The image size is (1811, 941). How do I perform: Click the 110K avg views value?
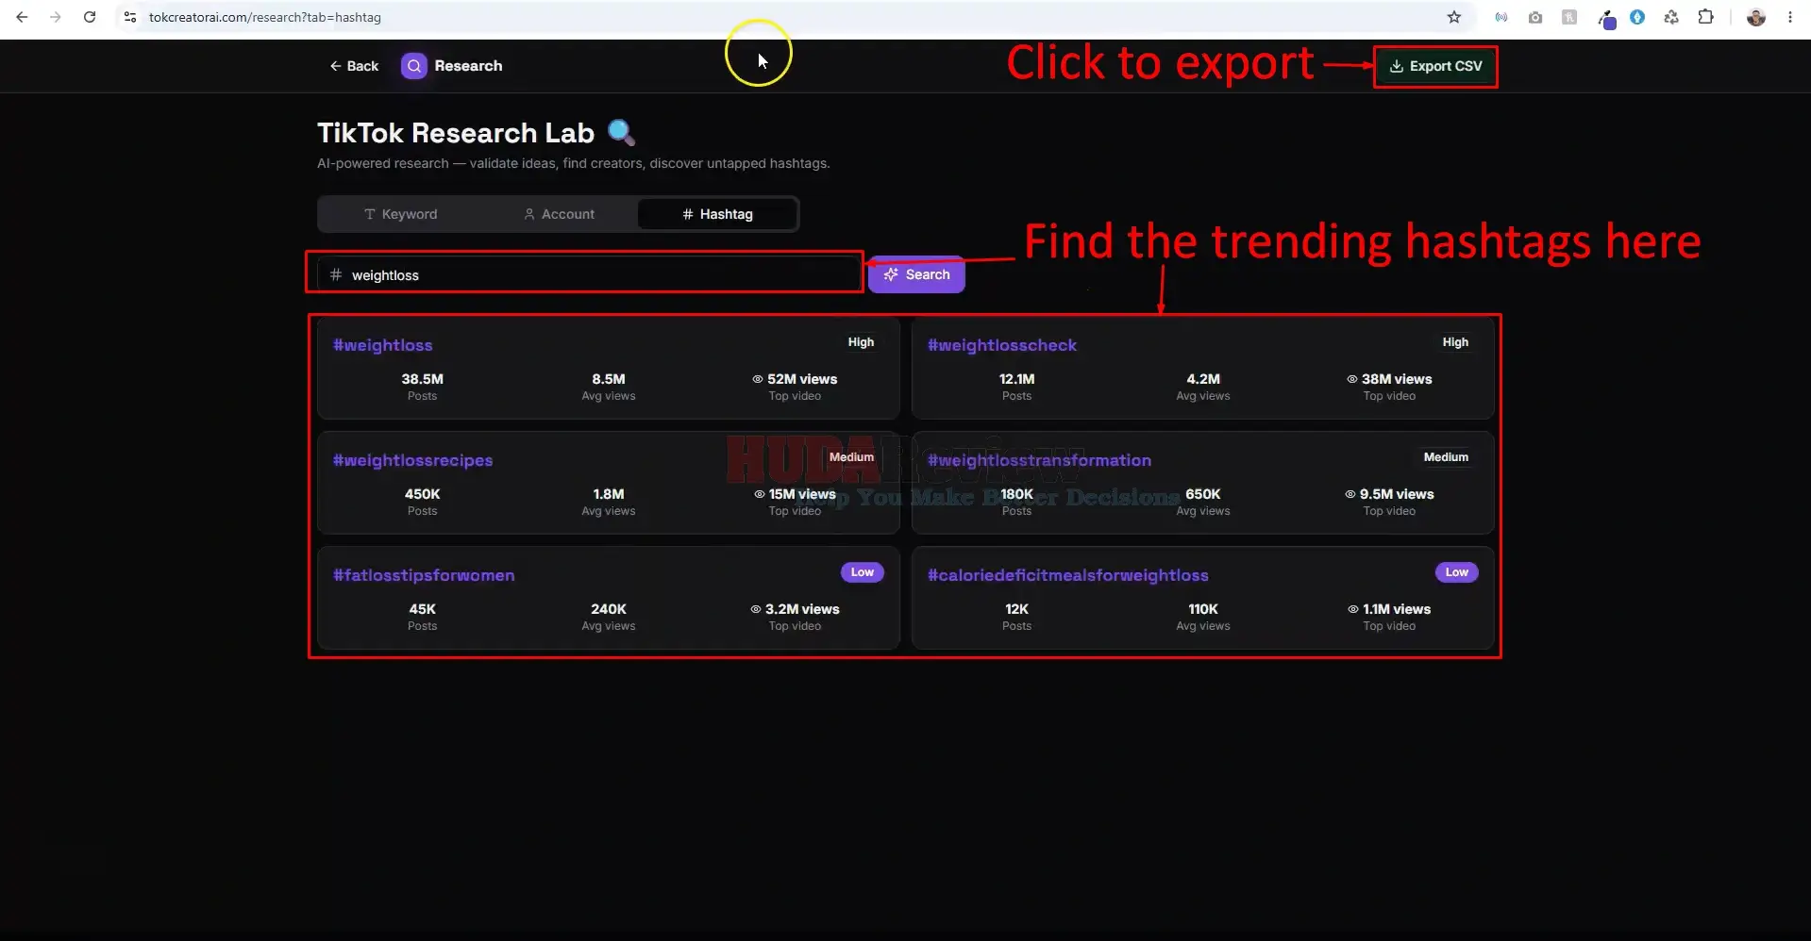(x=1203, y=609)
